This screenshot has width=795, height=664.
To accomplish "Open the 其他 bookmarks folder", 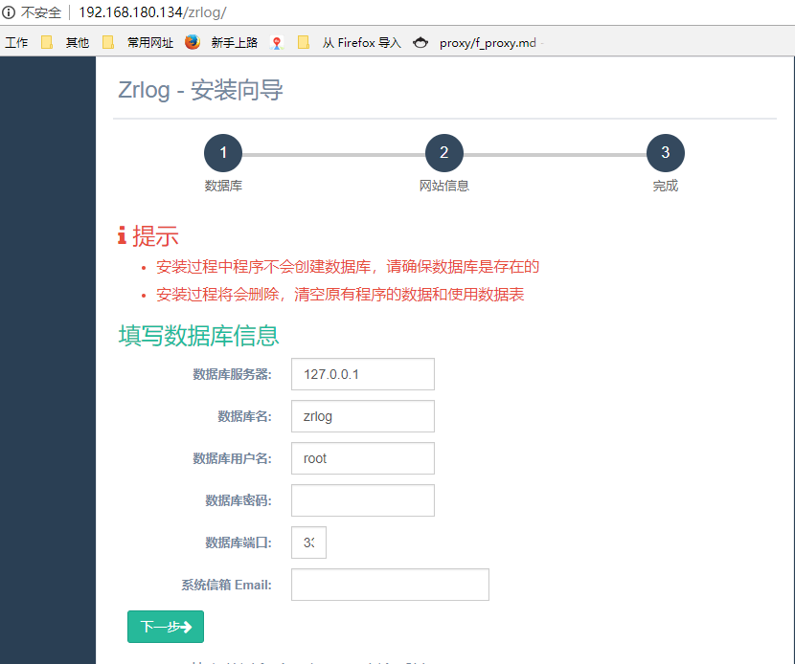I will [65, 43].
